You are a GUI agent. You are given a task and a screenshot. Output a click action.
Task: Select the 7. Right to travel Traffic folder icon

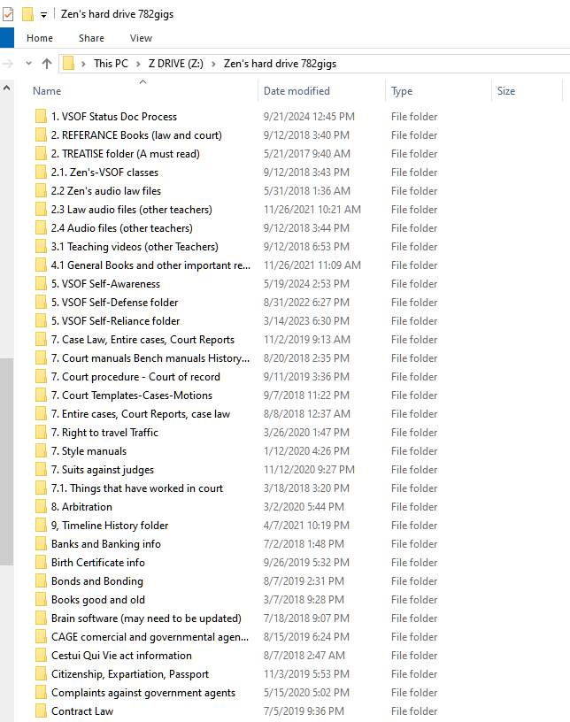[41, 433]
